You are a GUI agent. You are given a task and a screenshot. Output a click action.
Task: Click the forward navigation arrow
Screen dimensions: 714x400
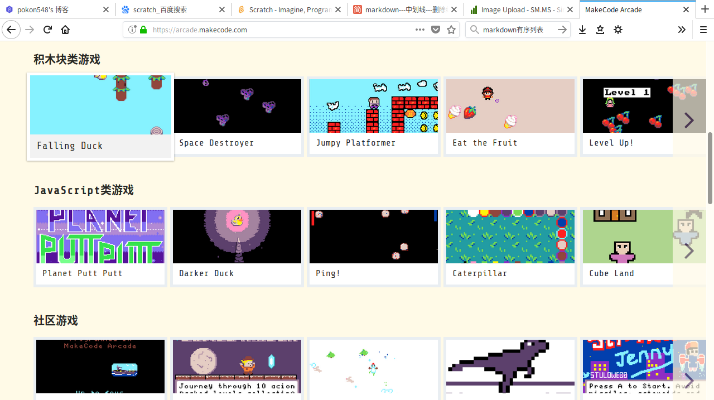(30, 30)
